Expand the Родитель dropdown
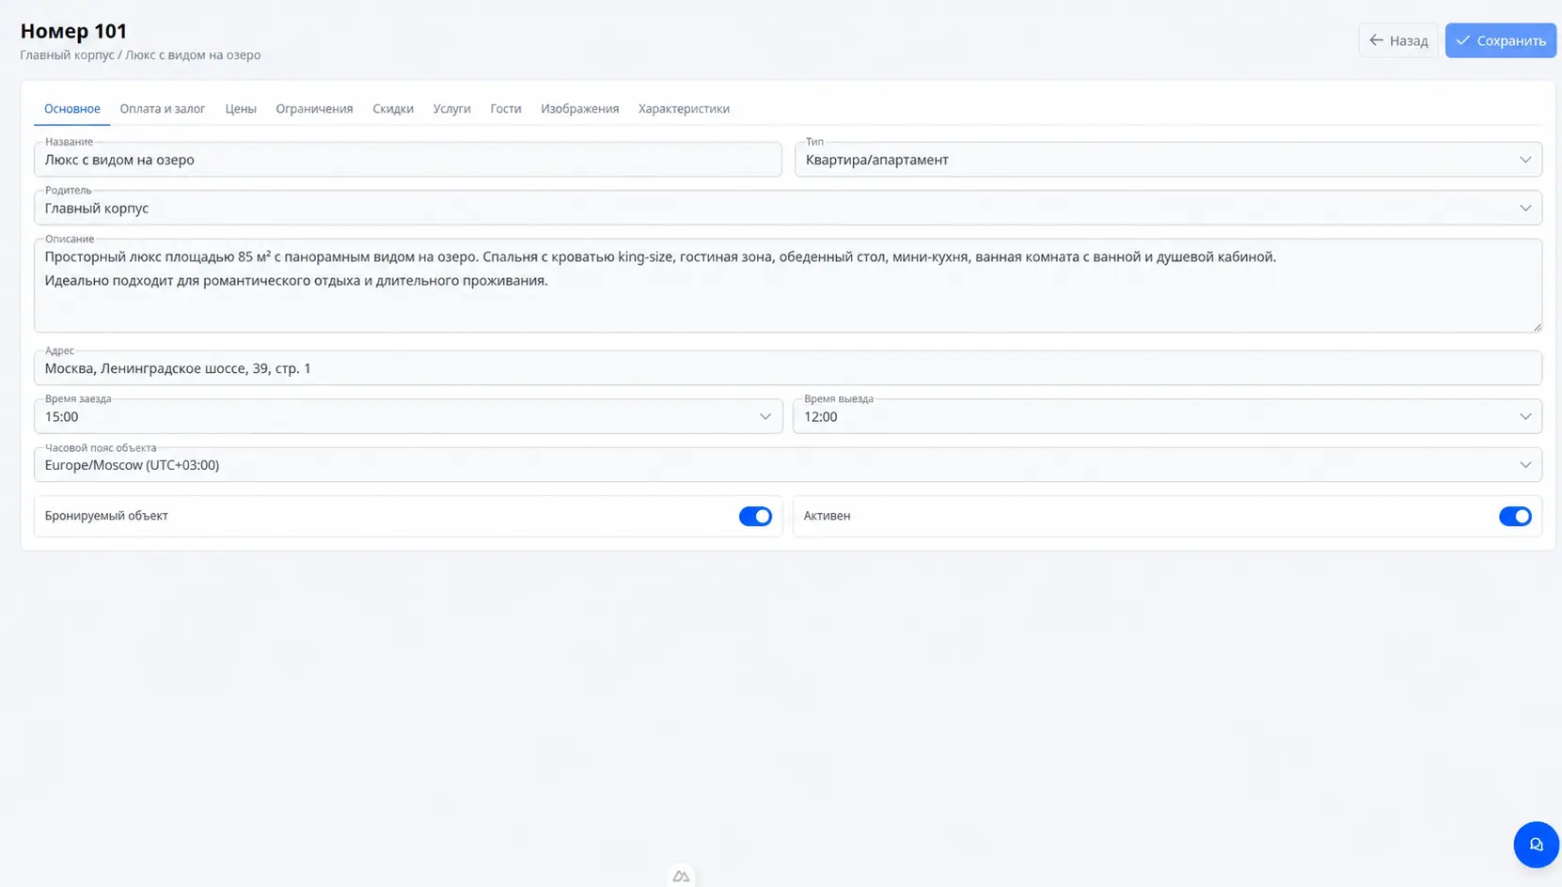Viewport: 1562px width, 887px height. pyautogui.click(x=788, y=208)
